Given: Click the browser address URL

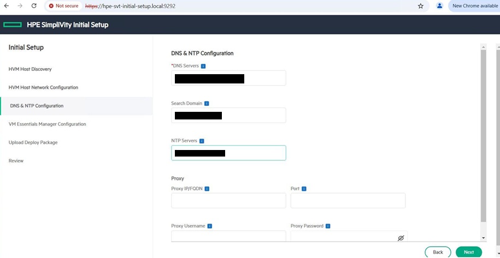Looking at the screenshot, I should click(x=131, y=6).
